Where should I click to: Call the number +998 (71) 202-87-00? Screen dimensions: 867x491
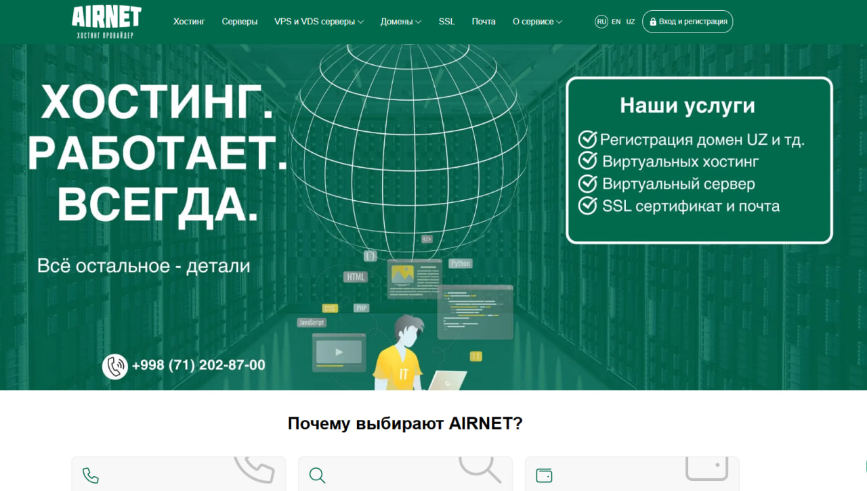[200, 365]
